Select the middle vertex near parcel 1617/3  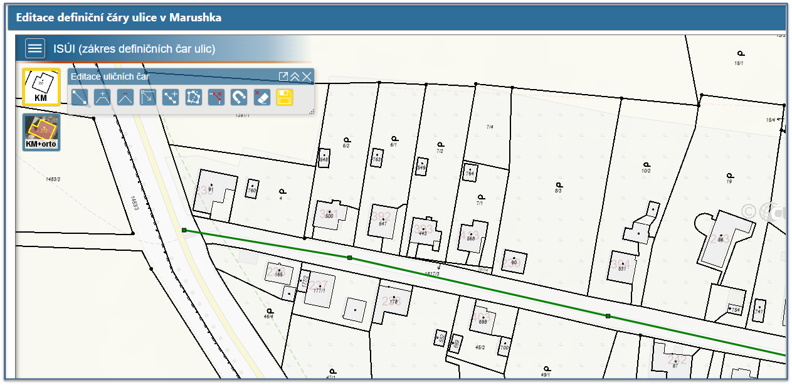(x=349, y=258)
